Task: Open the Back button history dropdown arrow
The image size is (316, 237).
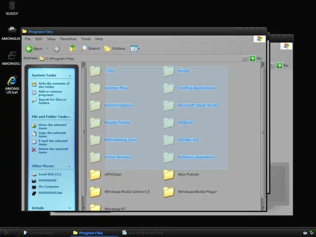Action: click(x=47, y=48)
